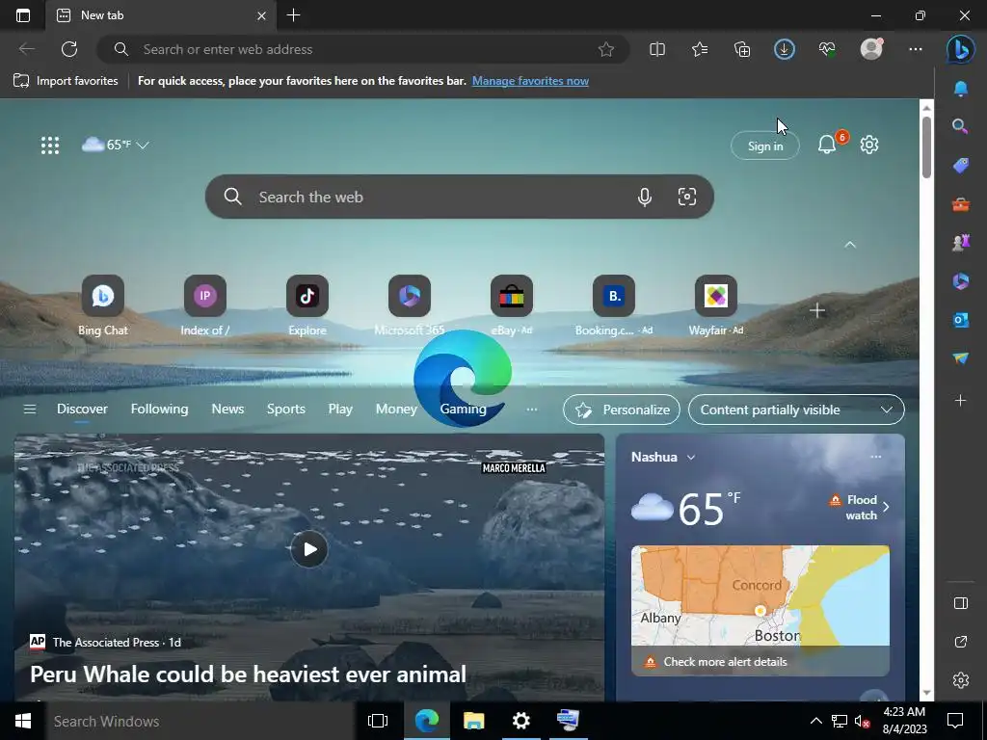Open the feed hamburger menu
987x740 pixels.
coord(30,410)
